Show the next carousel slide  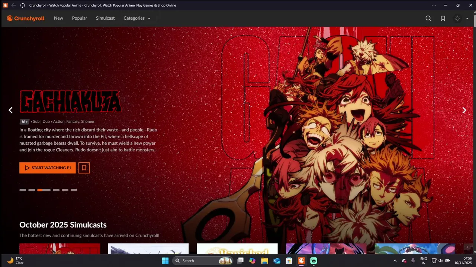coord(464,110)
